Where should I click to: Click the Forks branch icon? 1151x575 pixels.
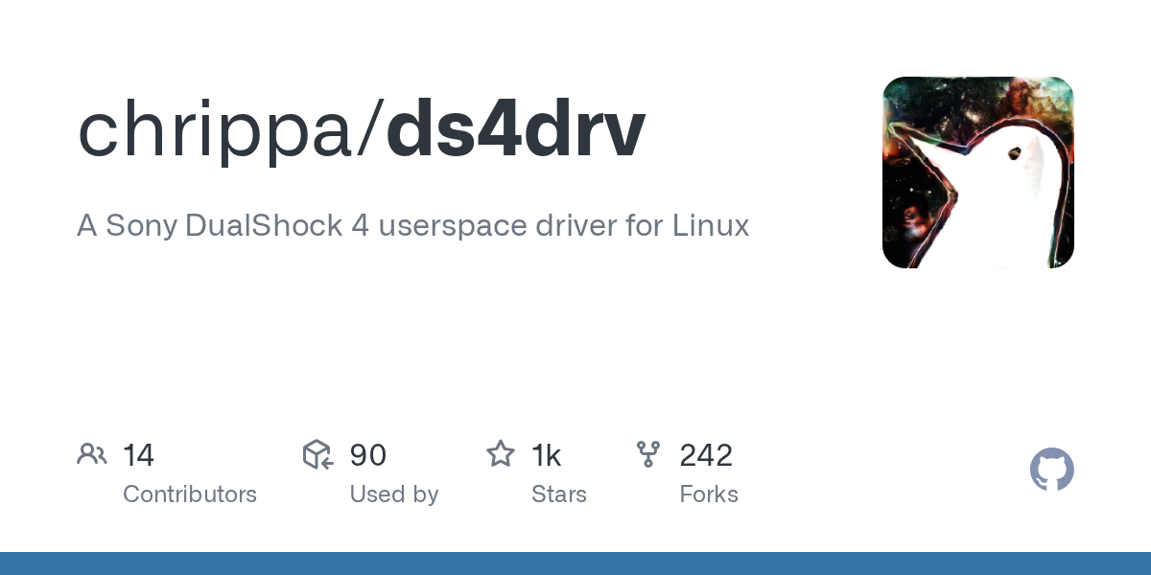click(648, 454)
